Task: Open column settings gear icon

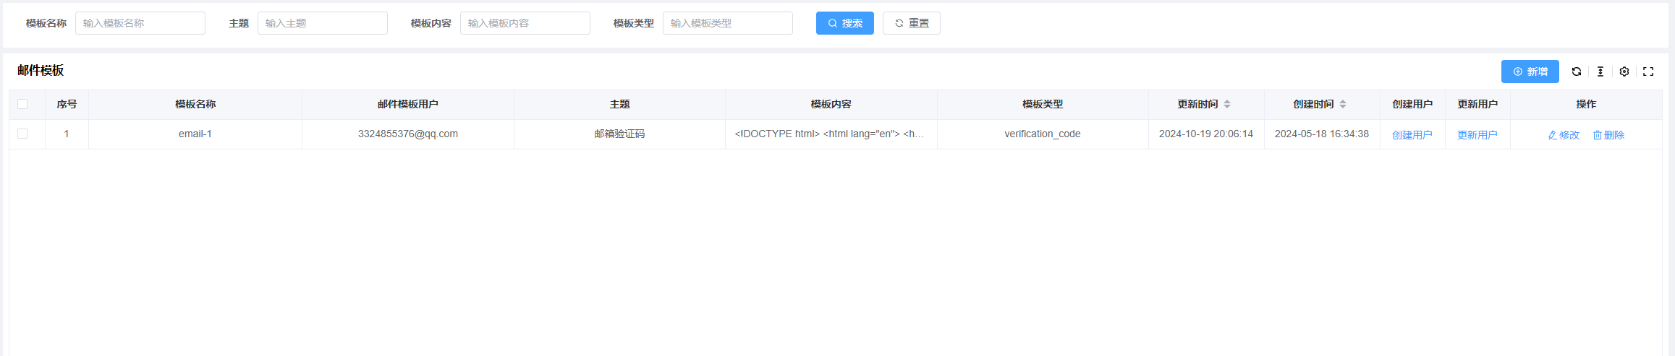Action: [1624, 71]
